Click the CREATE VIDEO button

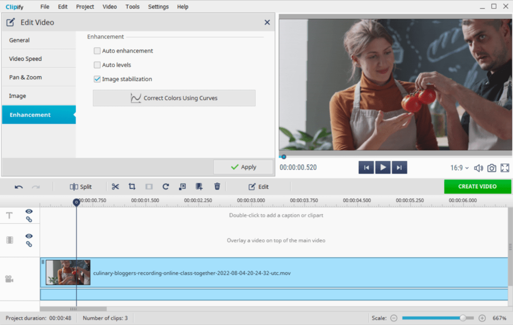click(477, 187)
